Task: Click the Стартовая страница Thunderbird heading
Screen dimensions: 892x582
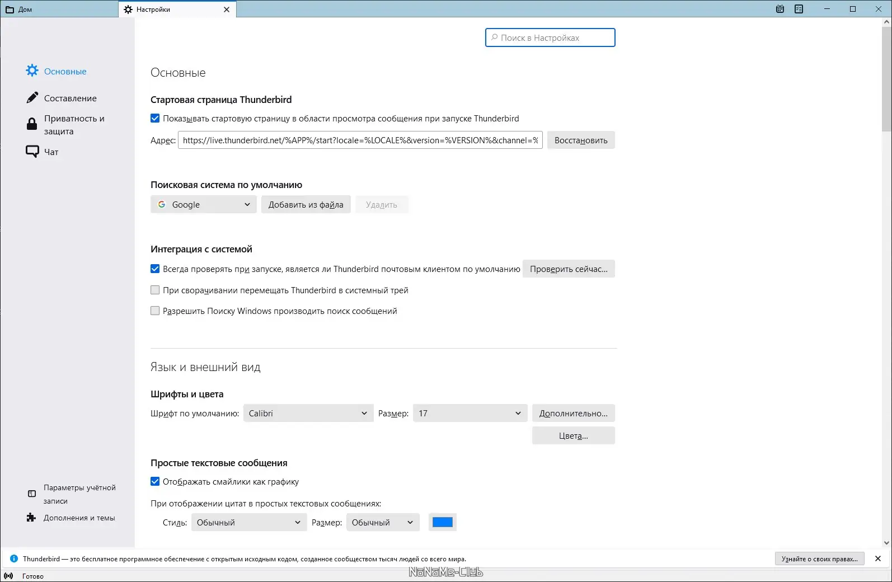Action: coord(221,100)
